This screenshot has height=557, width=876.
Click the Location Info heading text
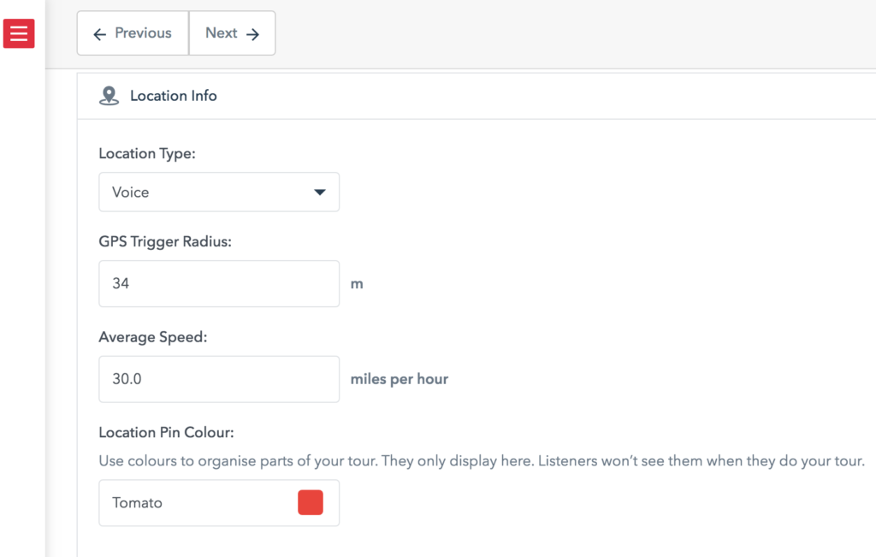pos(173,96)
